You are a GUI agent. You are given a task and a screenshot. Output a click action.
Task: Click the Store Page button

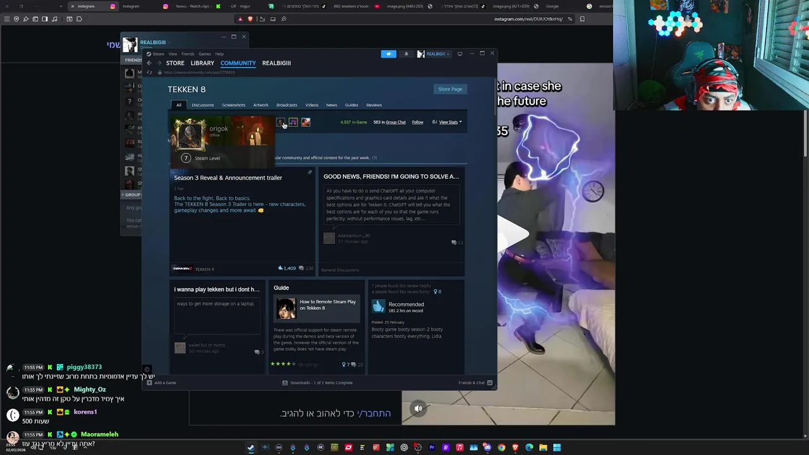(x=450, y=89)
